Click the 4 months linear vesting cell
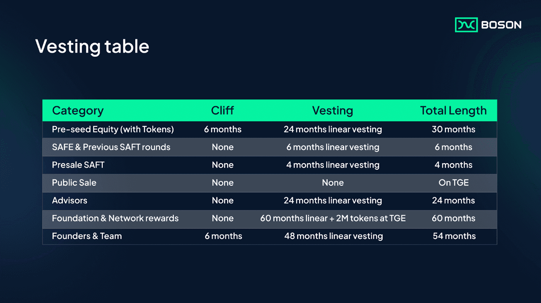541x303 pixels. [x=333, y=165]
